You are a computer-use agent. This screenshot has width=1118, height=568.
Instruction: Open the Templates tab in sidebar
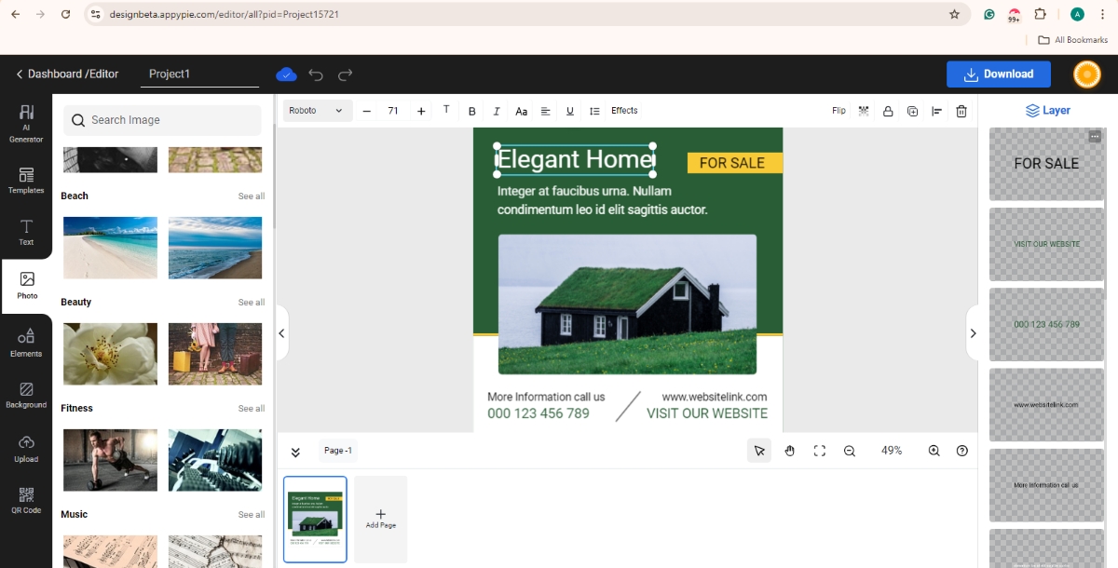[x=26, y=181]
